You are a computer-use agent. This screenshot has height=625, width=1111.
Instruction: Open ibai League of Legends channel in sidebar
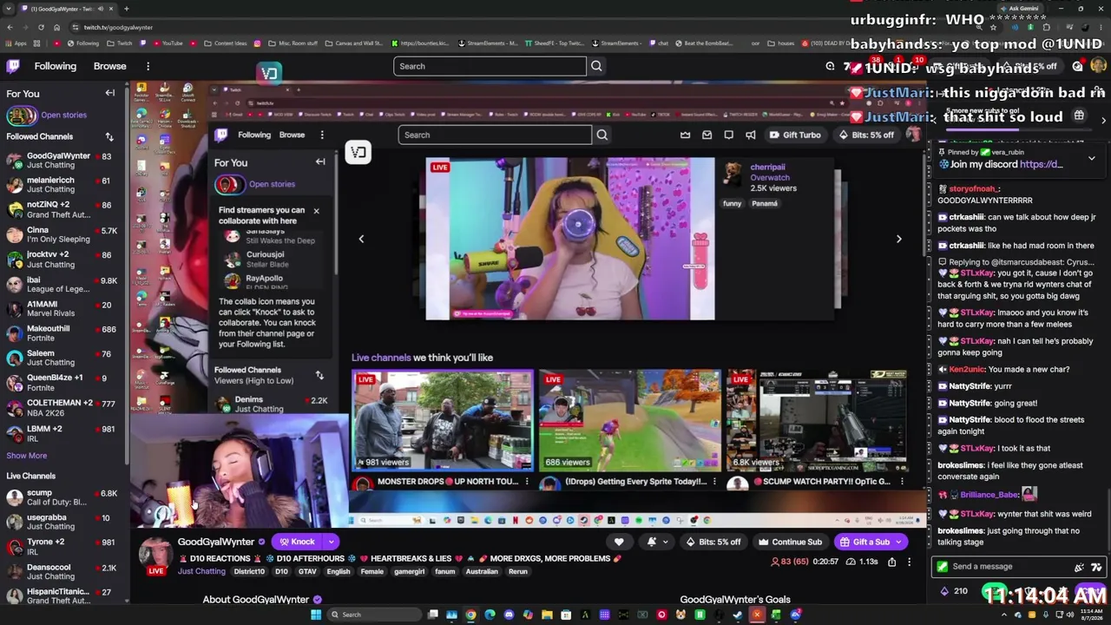[x=62, y=284]
